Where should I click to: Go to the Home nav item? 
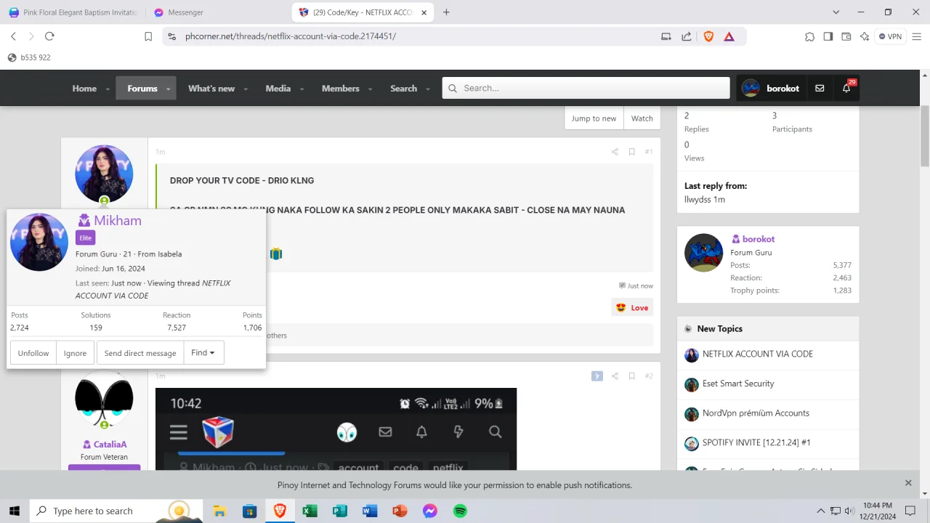[84, 88]
